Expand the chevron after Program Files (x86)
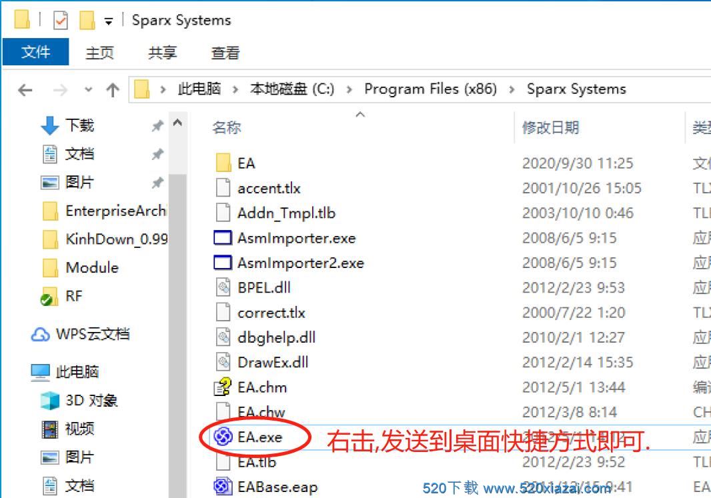The width and height of the screenshot is (711, 498). click(x=512, y=89)
